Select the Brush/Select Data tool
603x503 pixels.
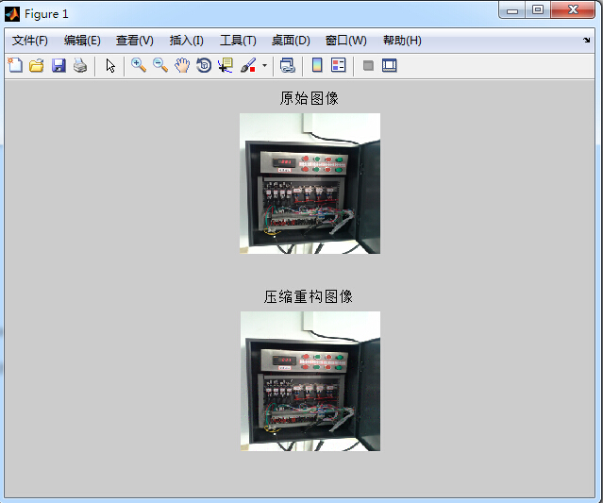[248, 65]
